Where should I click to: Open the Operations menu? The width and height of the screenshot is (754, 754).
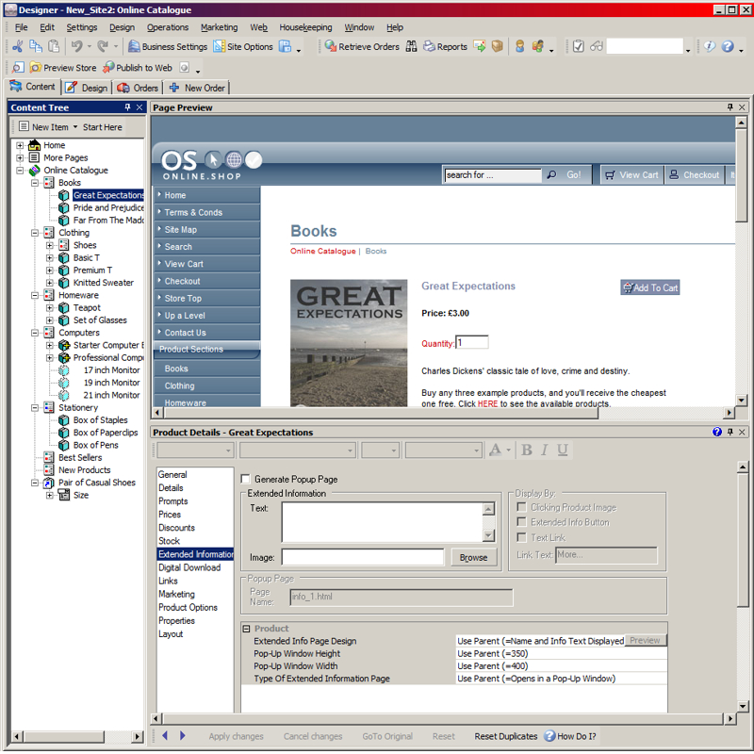click(168, 27)
